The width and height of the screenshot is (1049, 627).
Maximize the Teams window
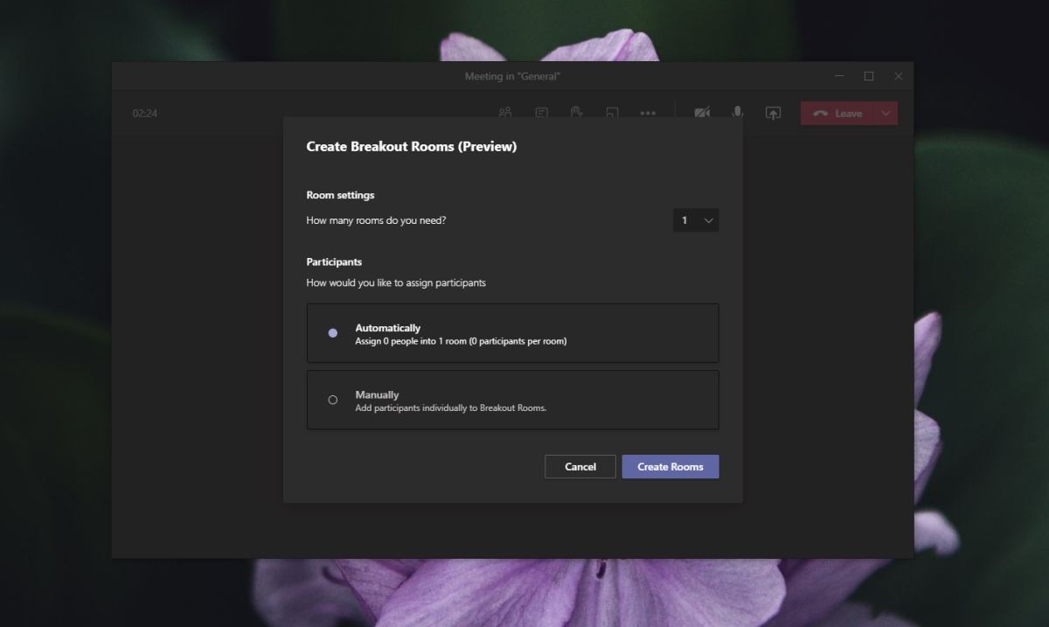pyautogui.click(x=868, y=76)
